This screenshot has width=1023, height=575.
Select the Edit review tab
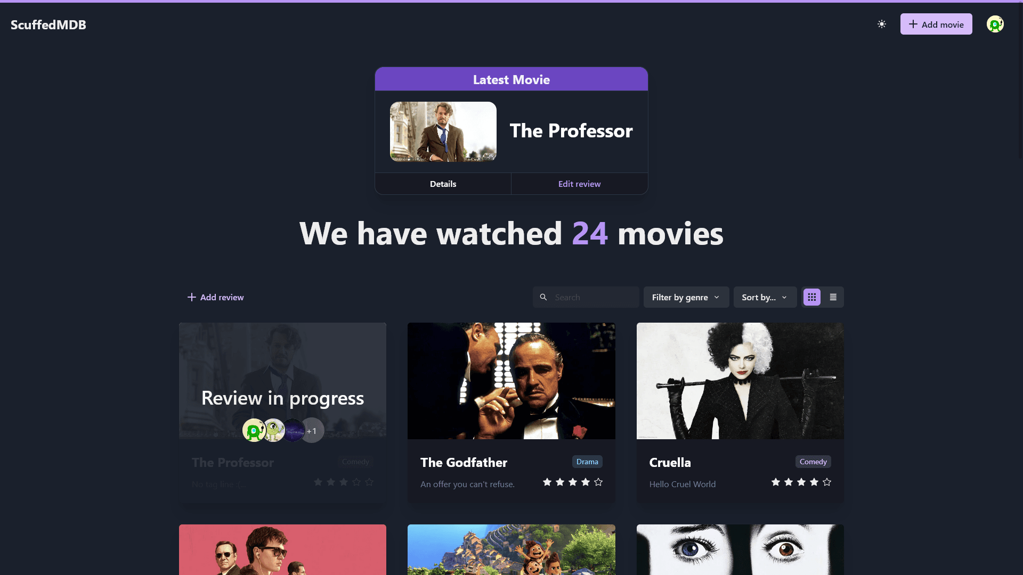point(580,183)
